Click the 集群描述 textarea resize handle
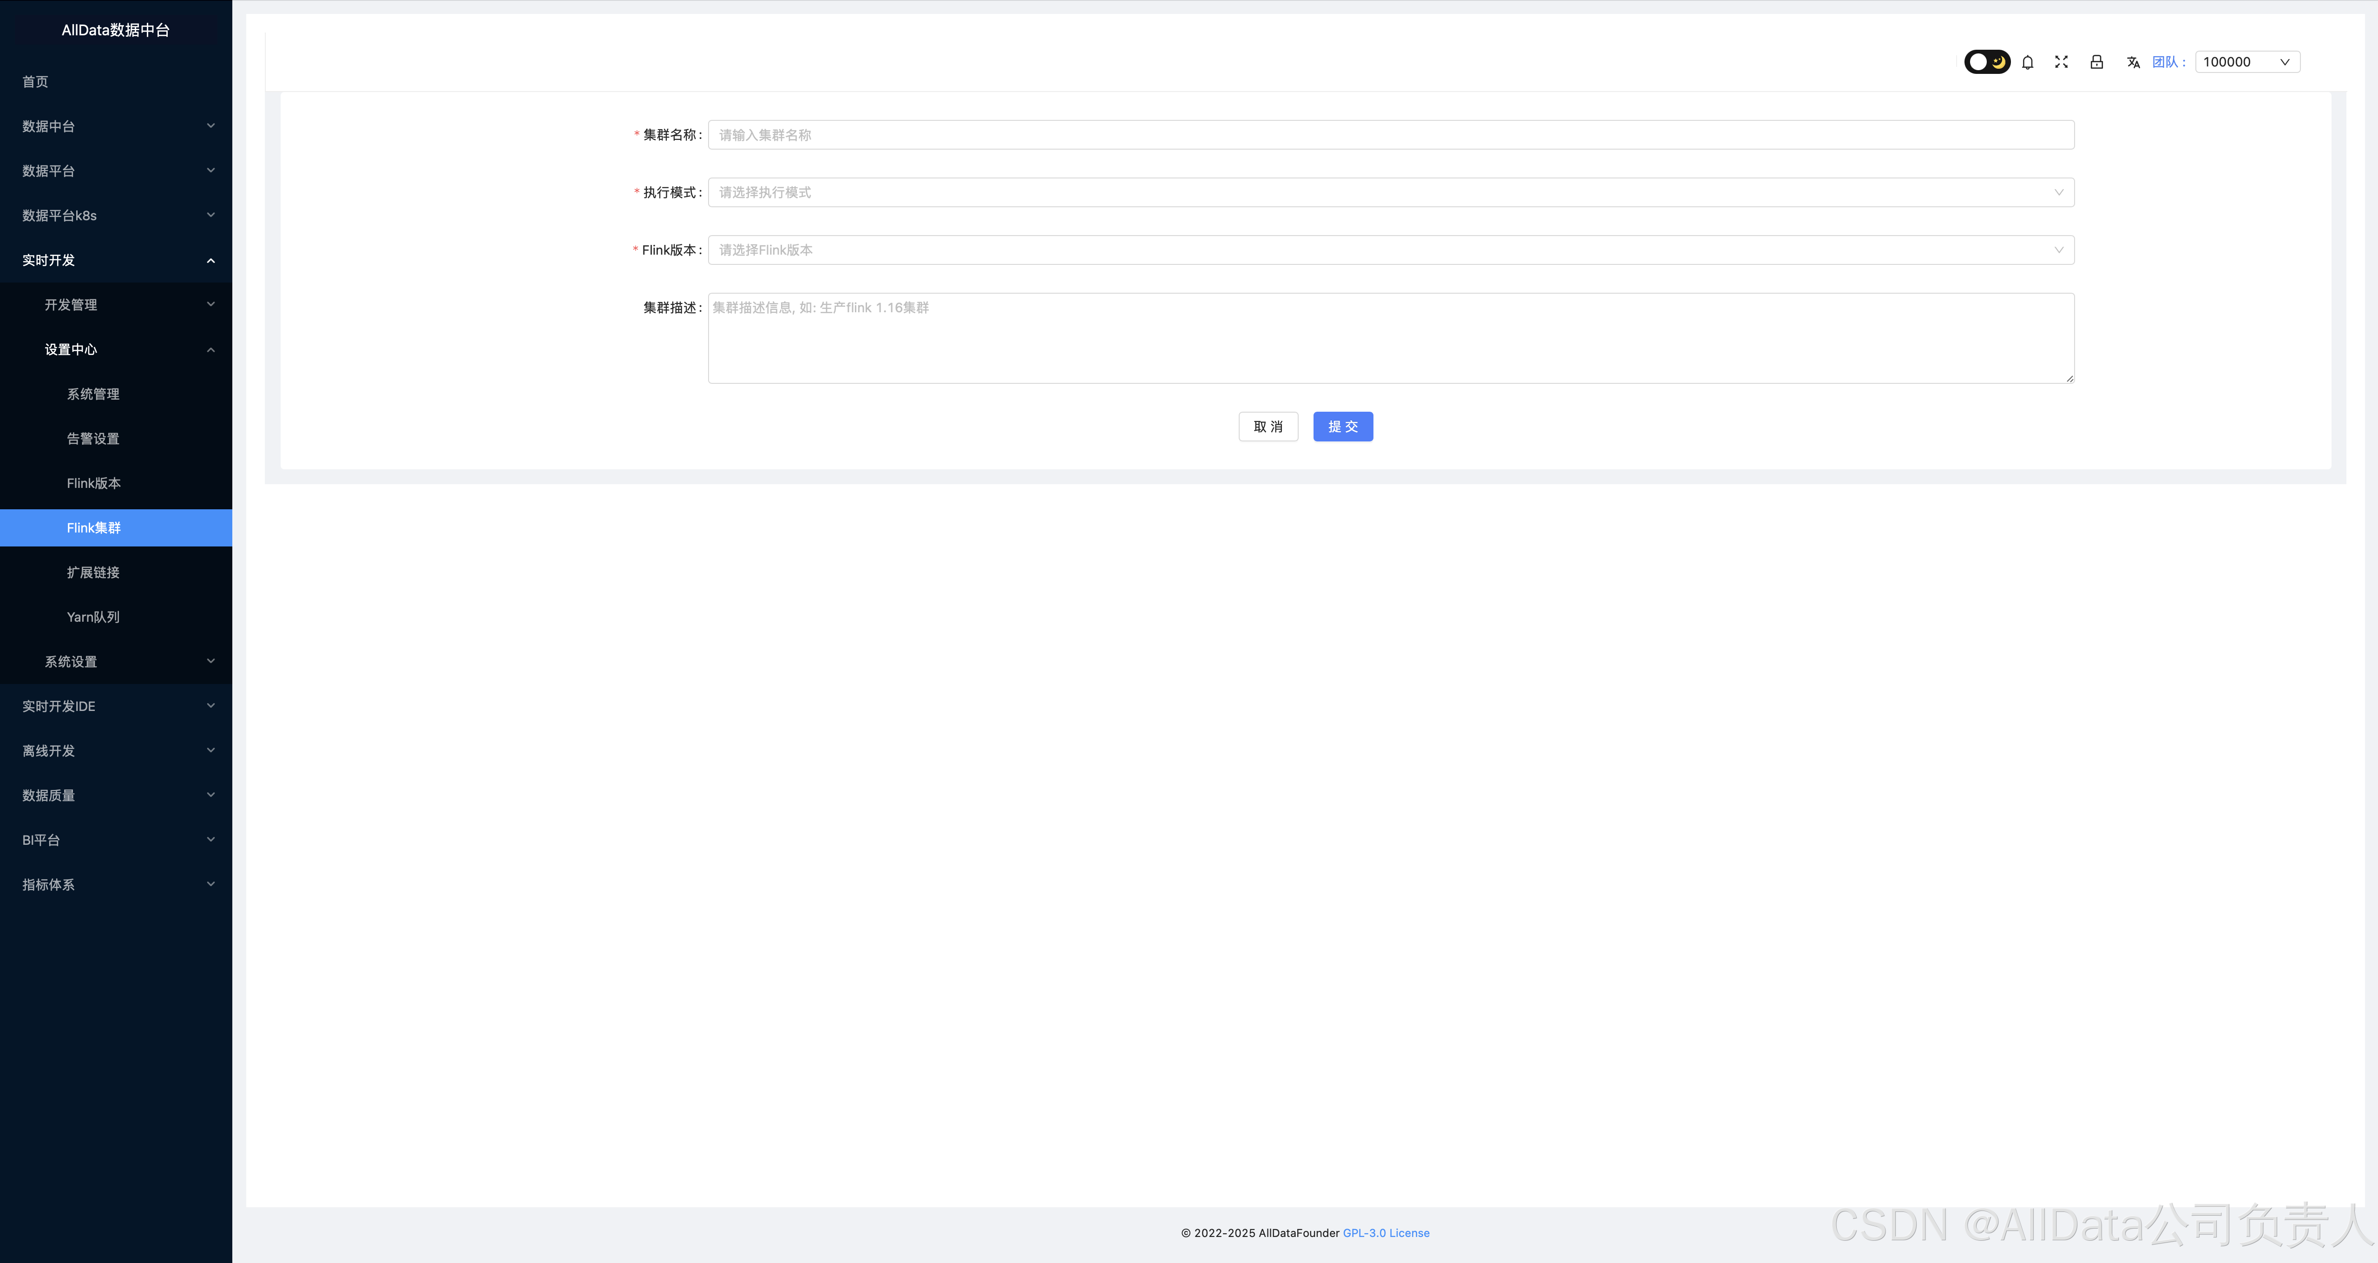Image resolution: width=2378 pixels, height=1263 pixels. click(x=2069, y=379)
